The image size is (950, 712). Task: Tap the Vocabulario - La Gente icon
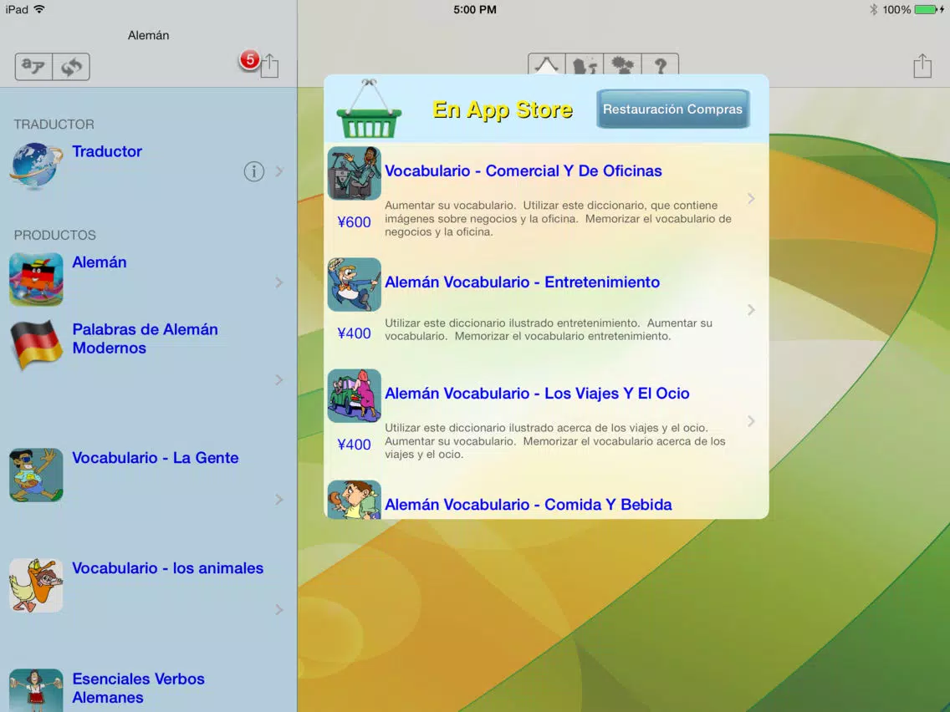[36, 475]
